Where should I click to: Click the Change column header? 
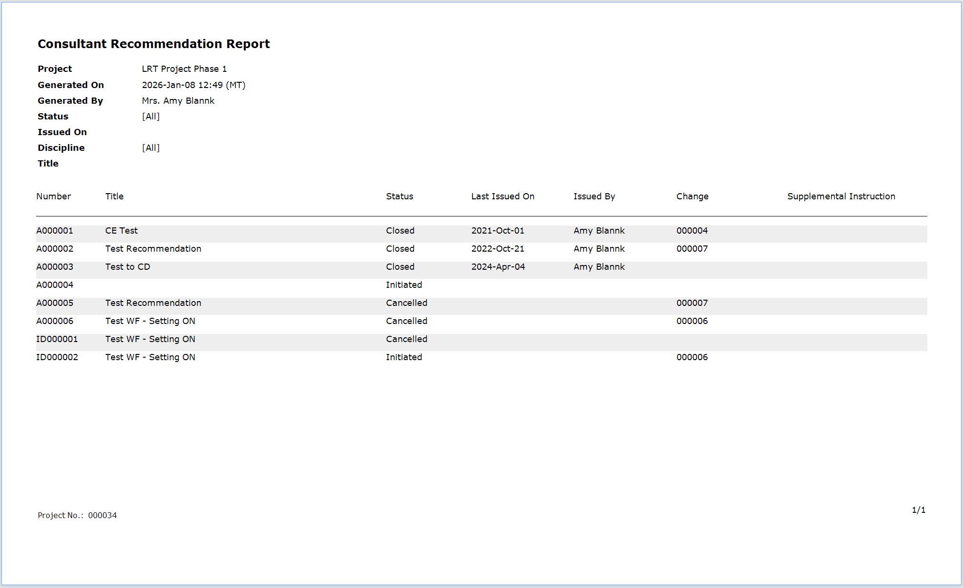click(693, 196)
